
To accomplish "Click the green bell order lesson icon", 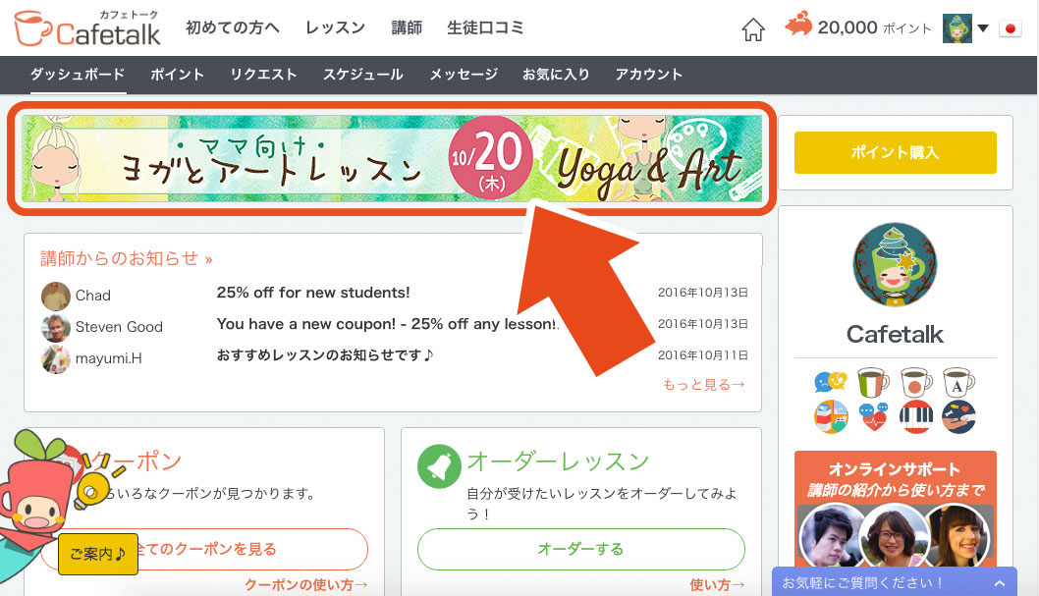I will click(x=439, y=466).
